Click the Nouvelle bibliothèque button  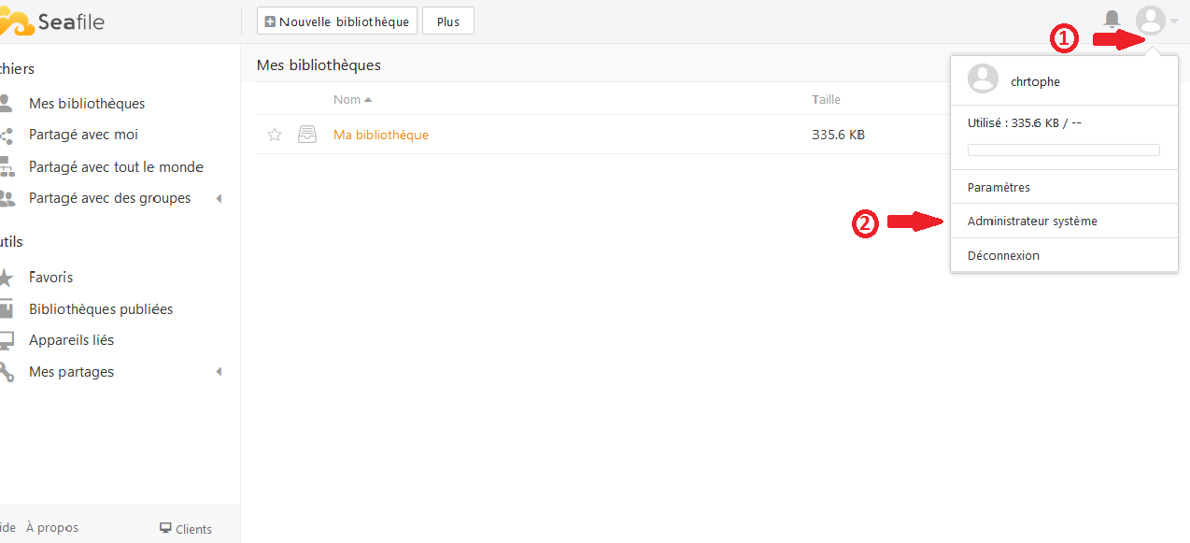[336, 21]
